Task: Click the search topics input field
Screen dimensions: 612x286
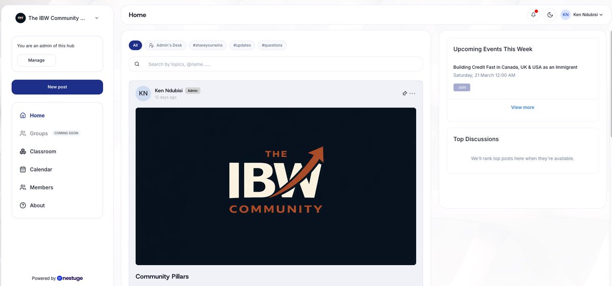Action: (x=276, y=64)
